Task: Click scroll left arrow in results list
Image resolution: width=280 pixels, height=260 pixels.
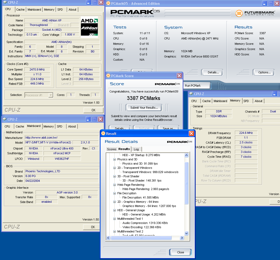Action: (108, 238)
